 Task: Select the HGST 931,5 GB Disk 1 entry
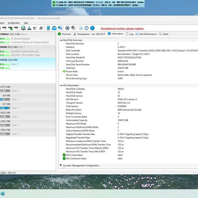pos(27,51)
